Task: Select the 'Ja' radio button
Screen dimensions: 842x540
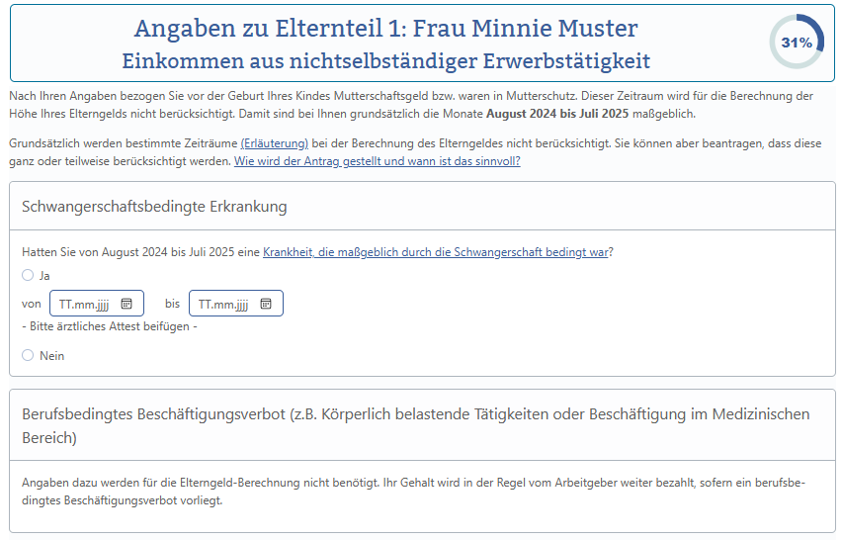Action: coord(28,275)
